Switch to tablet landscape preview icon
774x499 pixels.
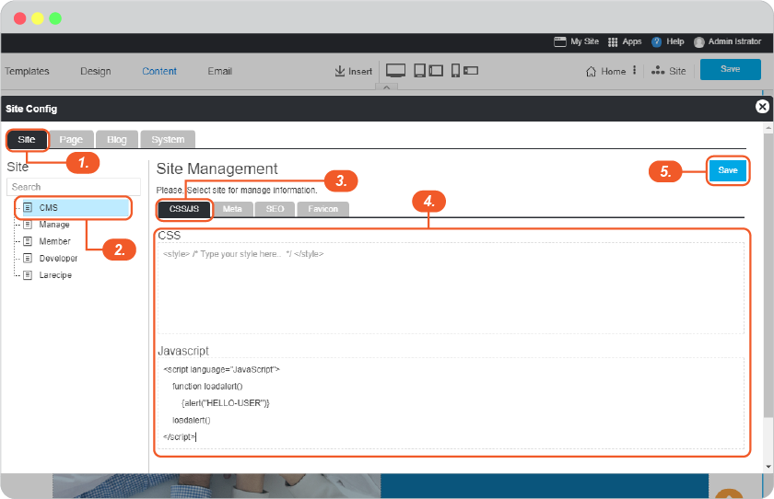tap(436, 71)
